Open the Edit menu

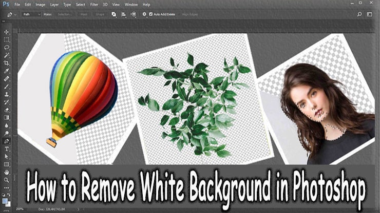(x=28, y=4)
